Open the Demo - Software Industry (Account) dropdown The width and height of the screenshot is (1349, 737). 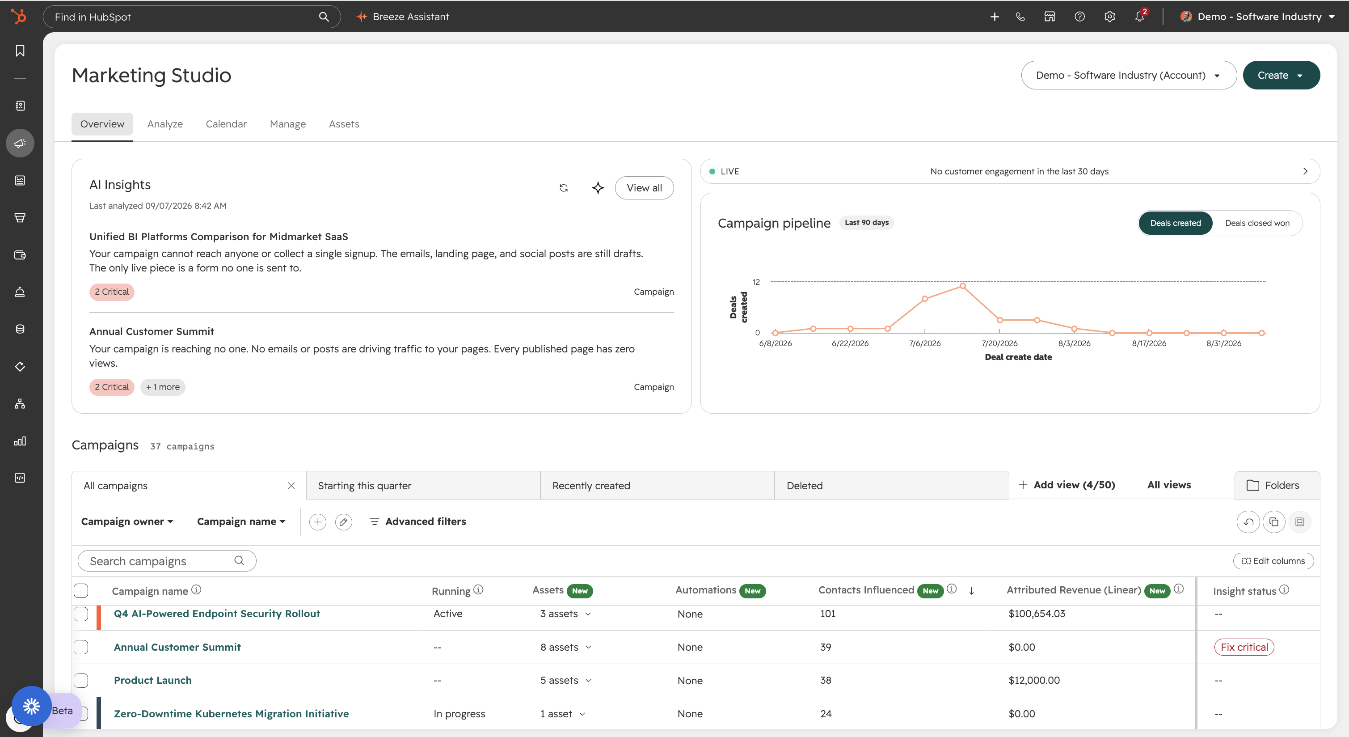click(1129, 76)
